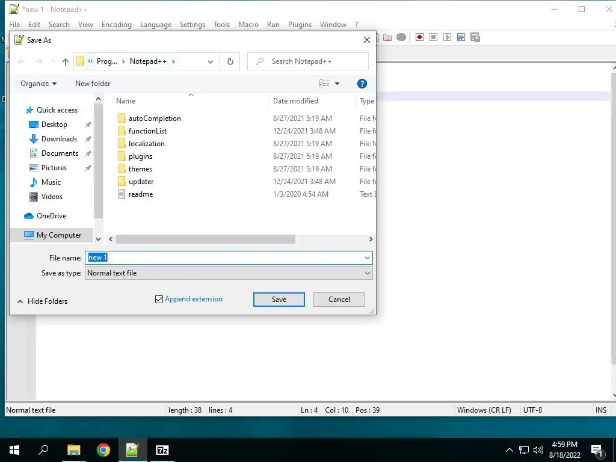616x462 pixels.
Task: Open Pictures in navigation pane
Action: click(x=54, y=168)
